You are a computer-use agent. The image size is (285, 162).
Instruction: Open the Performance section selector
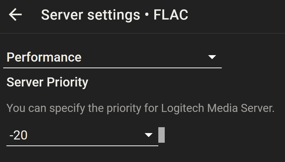[x=112, y=57]
